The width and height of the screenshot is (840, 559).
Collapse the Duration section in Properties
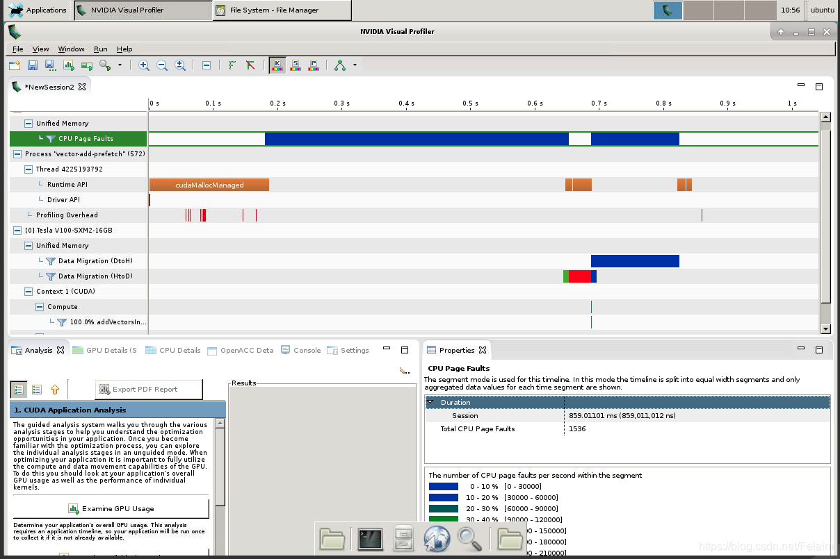pyautogui.click(x=430, y=402)
